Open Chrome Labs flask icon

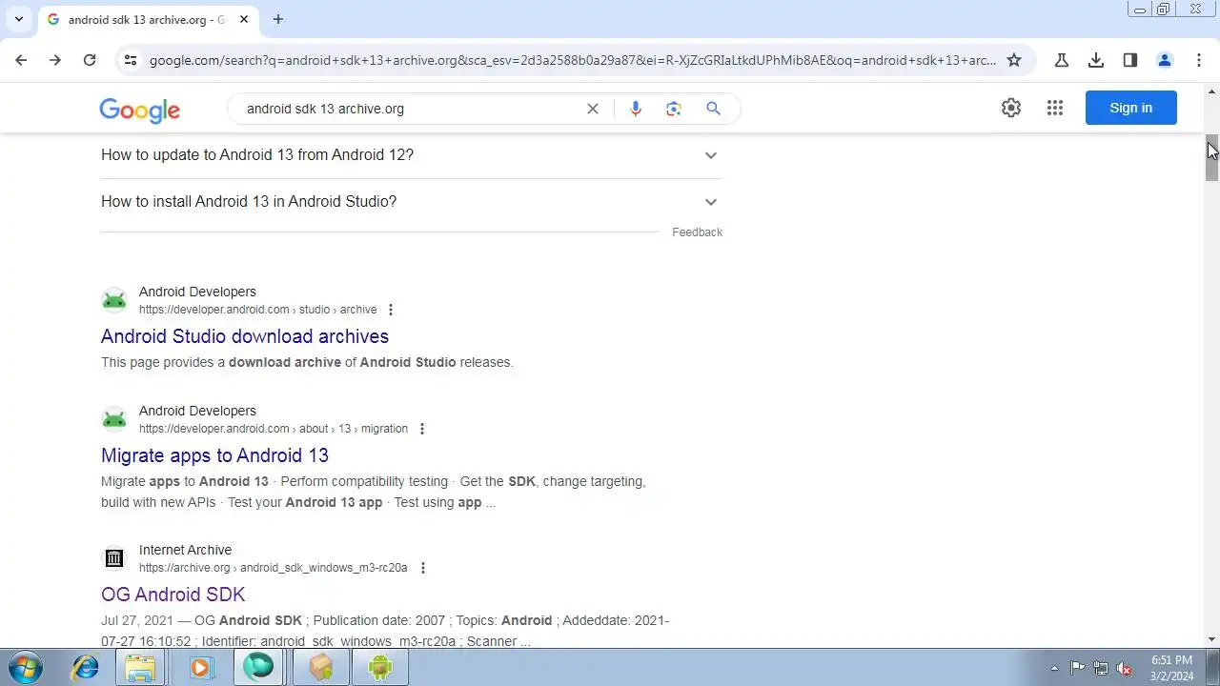pos(1062,60)
